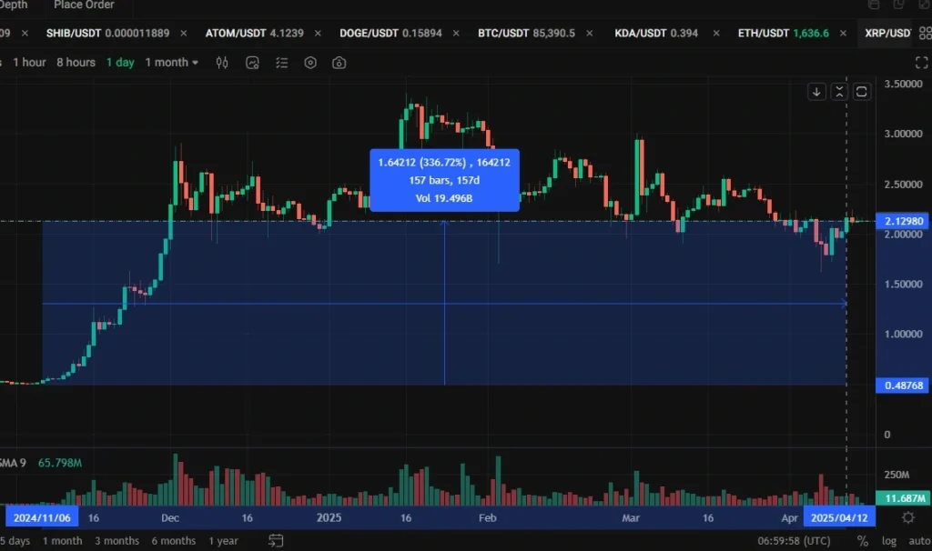This screenshot has height=551, width=932.
Task: Click the 06:59:58 (UTC) timezone clock
Action: click(794, 541)
